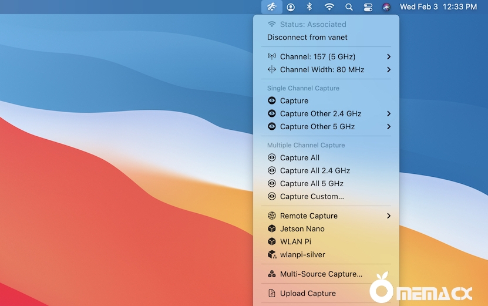Open the user account menu bar icon
Screen dimensions: 488x306
[x=291, y=7]
